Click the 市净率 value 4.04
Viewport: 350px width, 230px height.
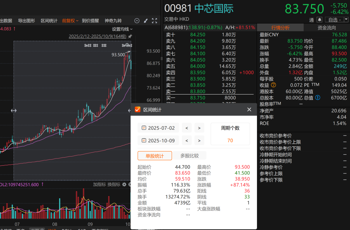[342, 117]
